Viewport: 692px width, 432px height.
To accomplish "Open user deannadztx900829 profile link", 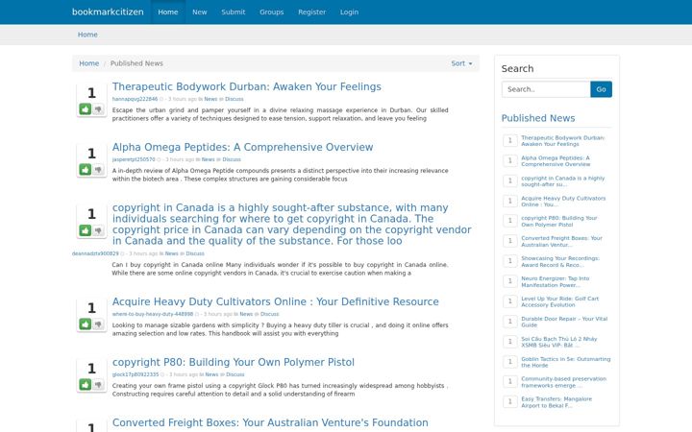I will [95, 253].
